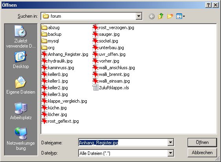Click the Öffnen button
Screen dimensions: 221x162
(x=202, y=142)
